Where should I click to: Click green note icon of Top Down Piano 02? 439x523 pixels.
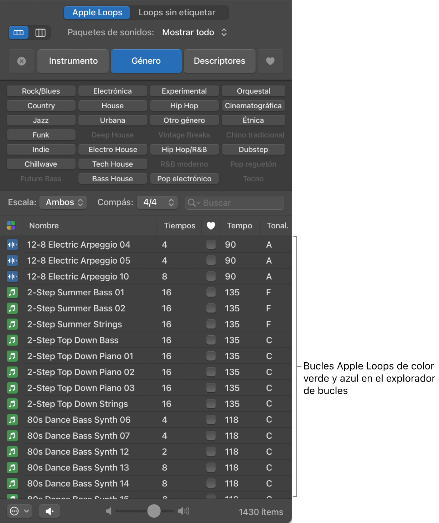(x=12, y=372)
